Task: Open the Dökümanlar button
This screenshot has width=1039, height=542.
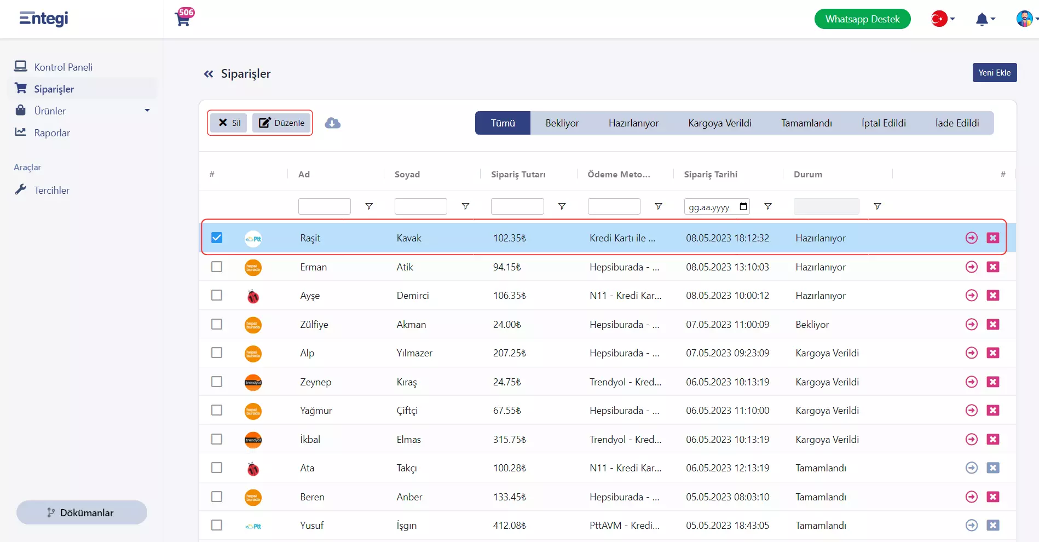Action: point(82,512)
